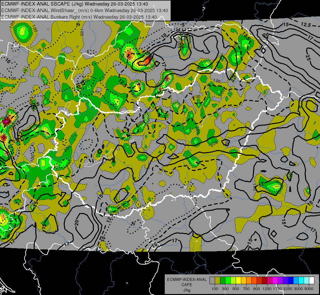Select the indigo legend swatch before 2250
The image size is (320, 295).
[x=285, y=281]
